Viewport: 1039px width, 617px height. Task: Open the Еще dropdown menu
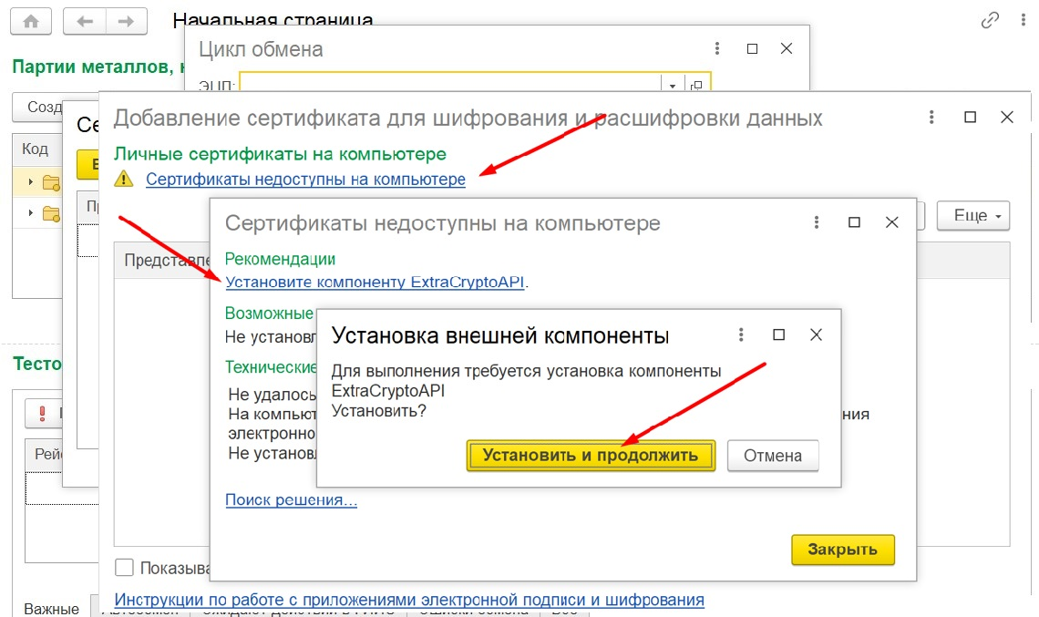coord(972,215)
